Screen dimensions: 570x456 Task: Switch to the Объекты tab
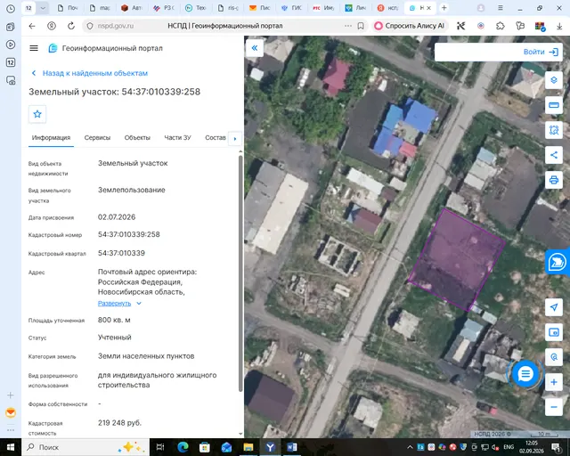pos(137,138)
